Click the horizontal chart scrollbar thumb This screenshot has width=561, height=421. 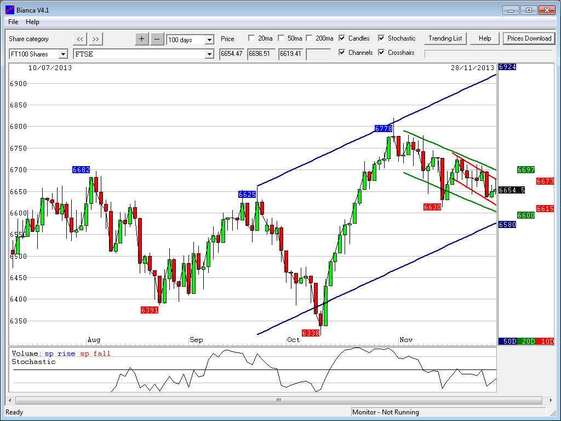point(278,400)
